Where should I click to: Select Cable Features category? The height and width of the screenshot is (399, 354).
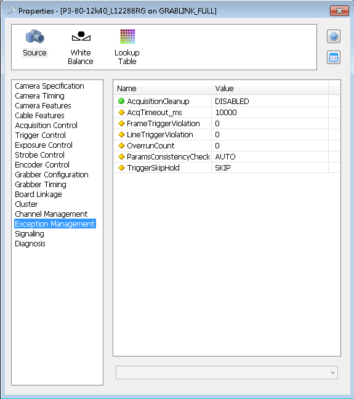coord(39,116)
